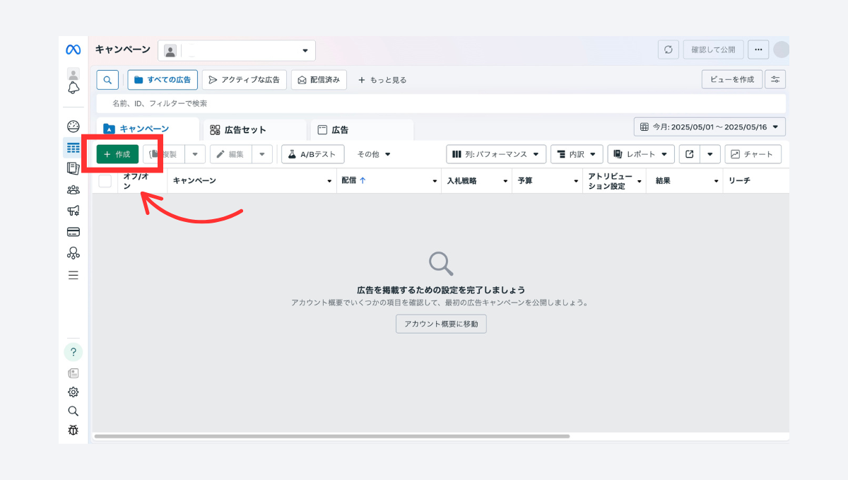Open the レポート dropdown

(x=641, y=153)
